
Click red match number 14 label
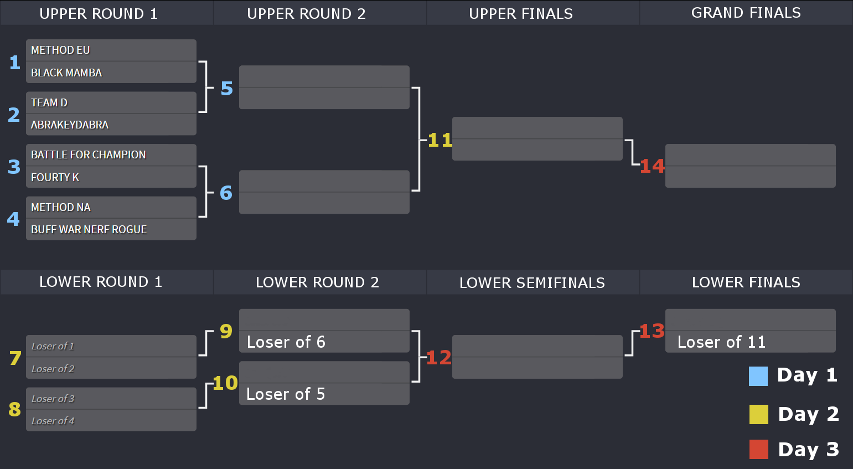(x=652, y=166)
